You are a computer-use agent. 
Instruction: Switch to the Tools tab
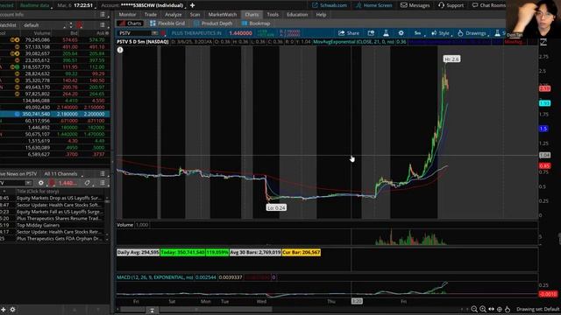point(273,15)
